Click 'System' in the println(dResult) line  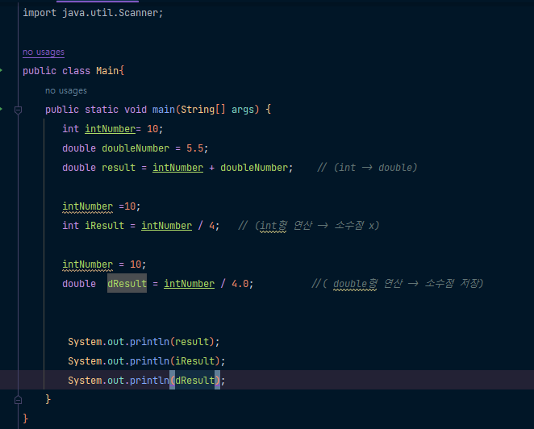pyautogui.click(x=85, y=381)
